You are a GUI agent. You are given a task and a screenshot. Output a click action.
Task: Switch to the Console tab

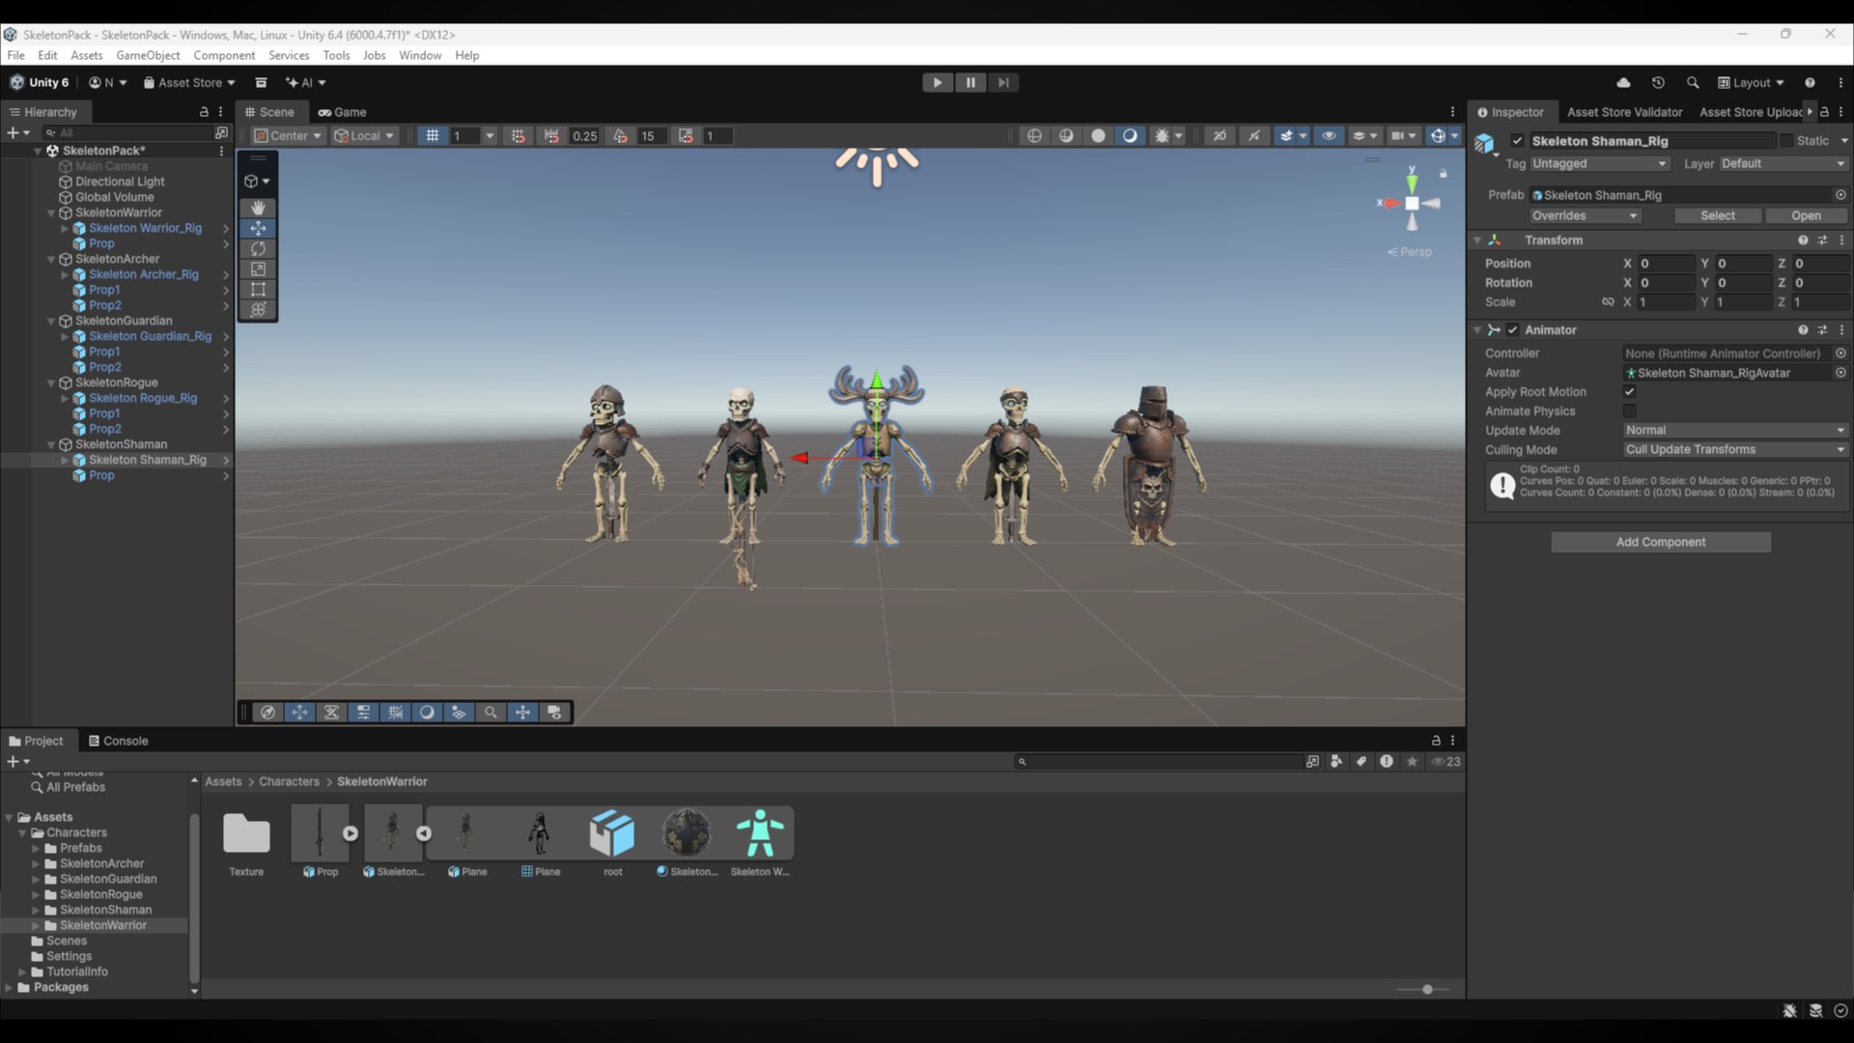[x=118, y=741]
